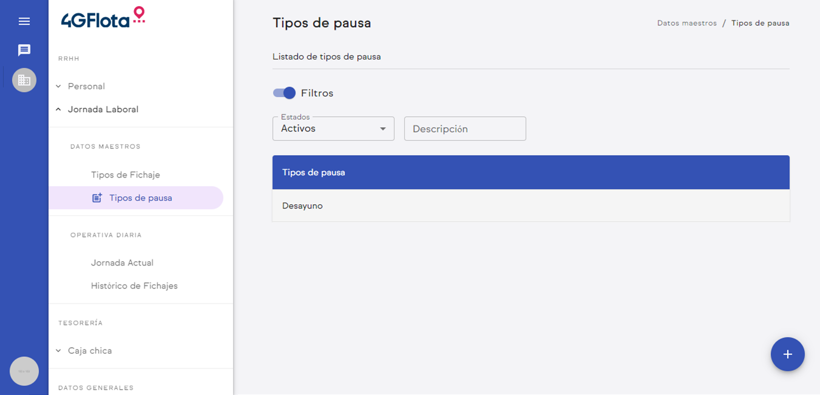Open Tipos de Fichaje menu item
The width and height of the screenshot is (820, 395).
coord(126,175)
